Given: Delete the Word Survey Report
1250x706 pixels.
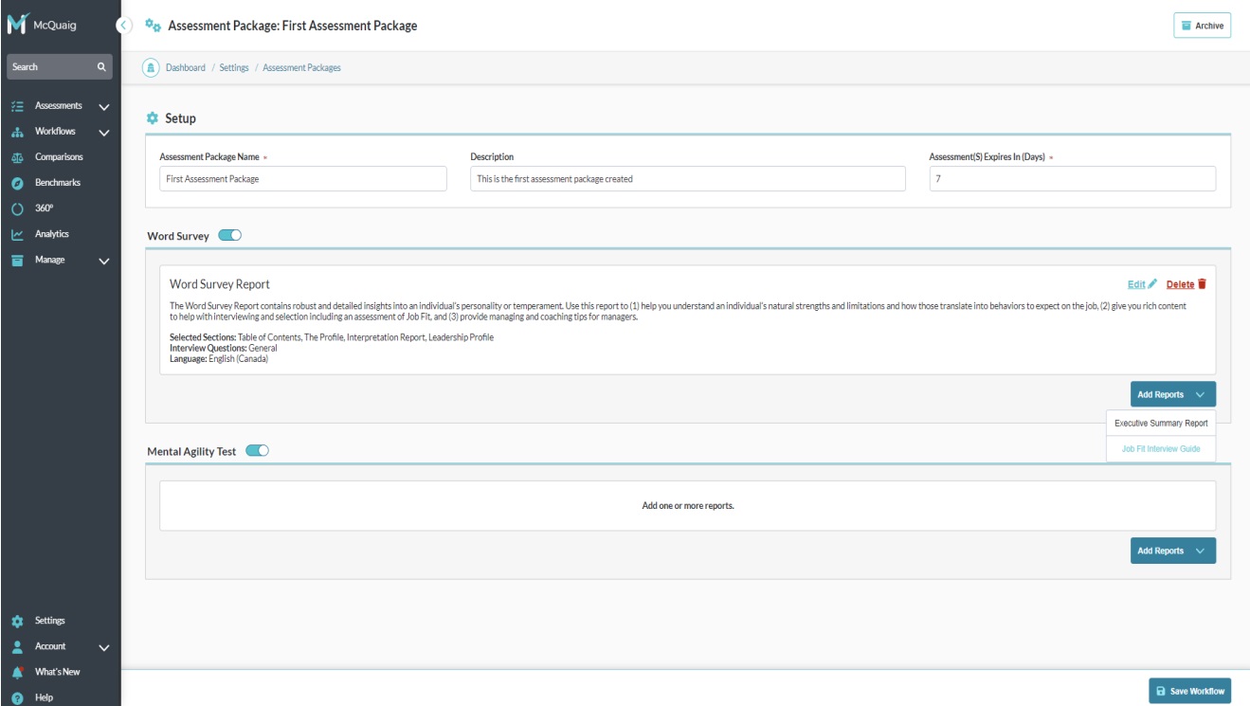Looking at the screenshot, I should 1186,284.
